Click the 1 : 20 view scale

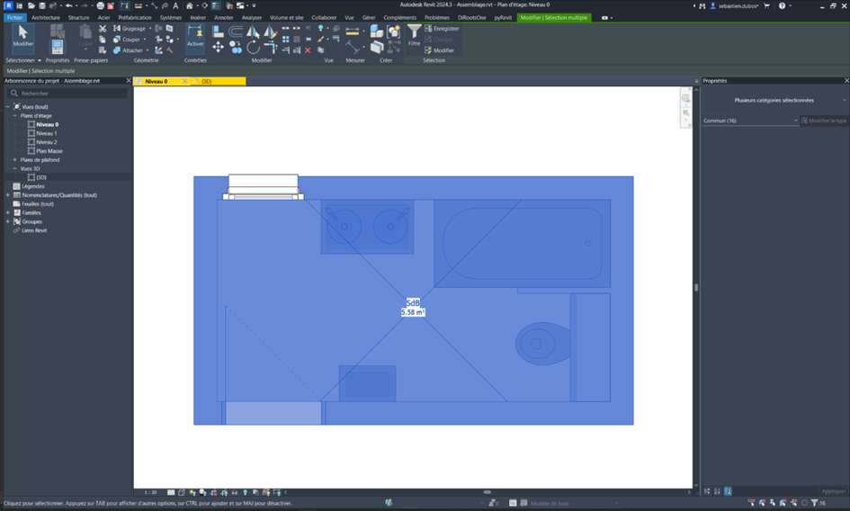(x=151, y=492)
